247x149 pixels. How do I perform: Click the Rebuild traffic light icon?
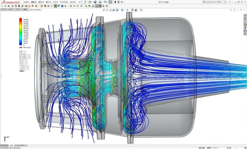click(115, 2)
